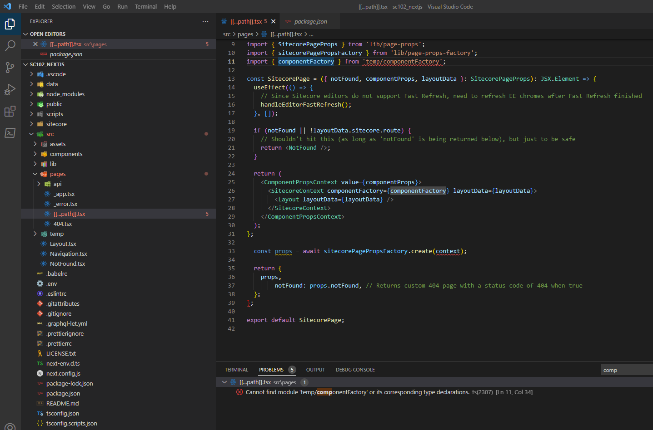
Task: Open the Search view in activity bar
Action: [10, 46]
